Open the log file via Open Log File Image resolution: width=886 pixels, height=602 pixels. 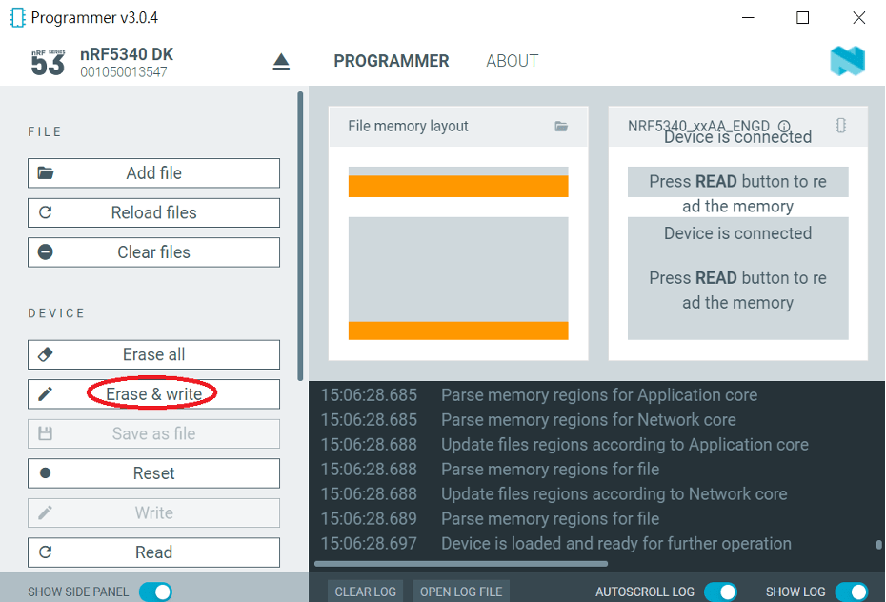coord(461,592)
